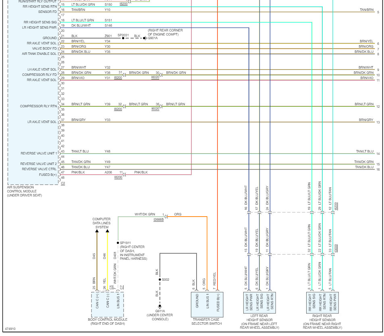Select the RED/YEL wire color label
Viewport: 384px width, 336px height.
click(214, 279)
